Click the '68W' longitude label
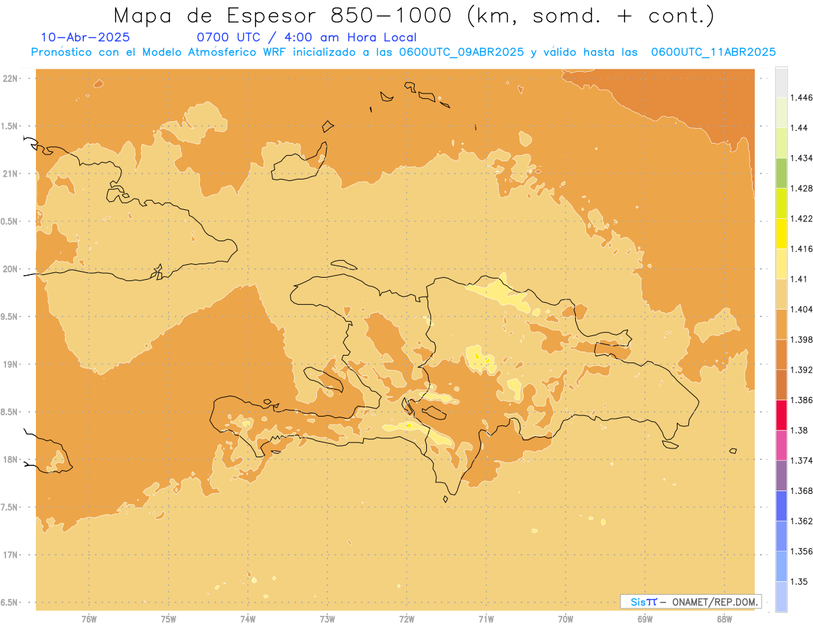The width and height of the screenshot is (813, 628). (724, 619)
